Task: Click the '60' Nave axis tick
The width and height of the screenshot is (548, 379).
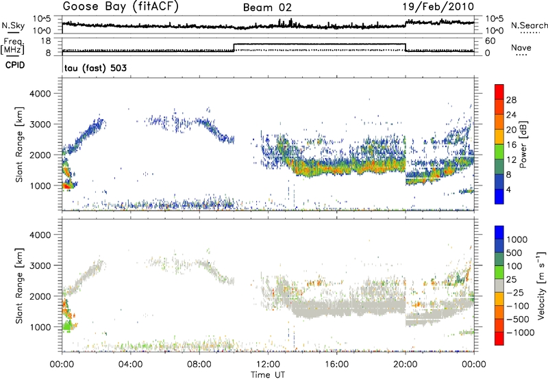Action: pyautogui.click(x=490, y=41)
